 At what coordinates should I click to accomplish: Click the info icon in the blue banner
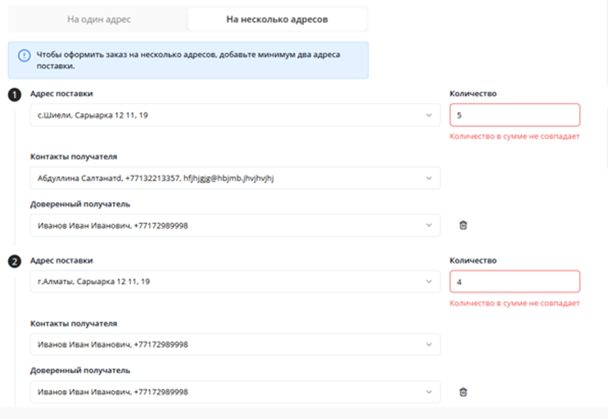point(24,56)
